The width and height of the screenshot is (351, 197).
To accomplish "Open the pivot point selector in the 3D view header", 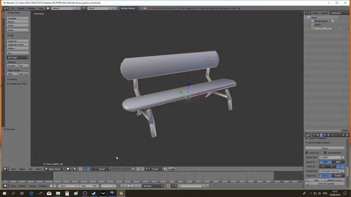I will (75, 169).
